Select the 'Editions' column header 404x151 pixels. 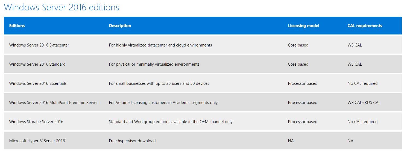pyautogui.click(x=17, y=26)
